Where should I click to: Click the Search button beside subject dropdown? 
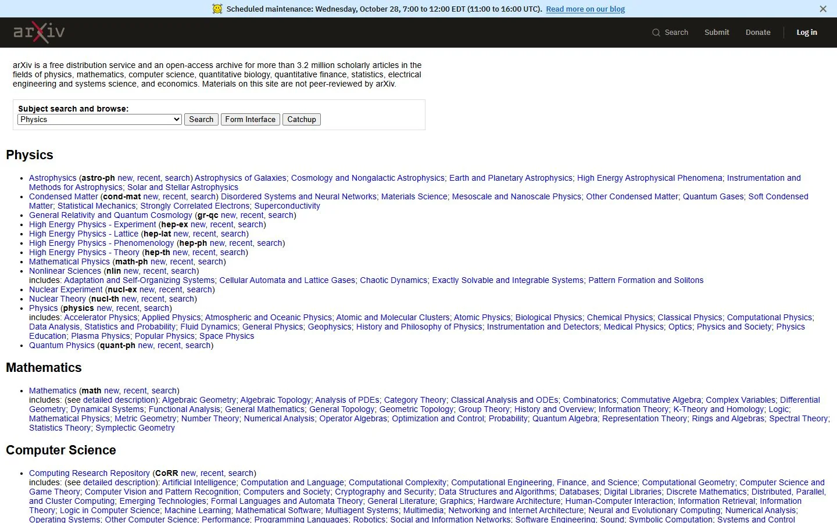pos(201,119)
